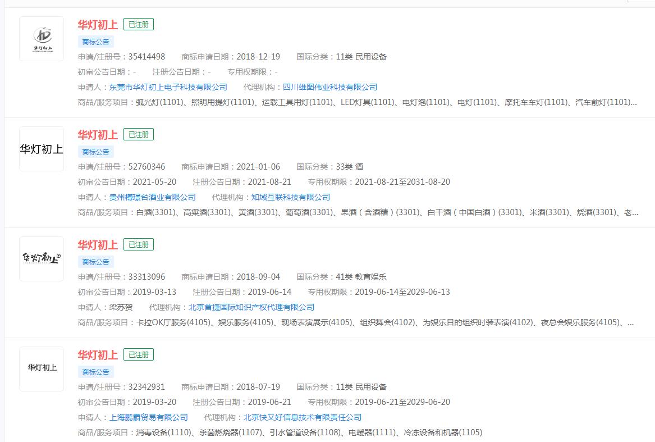Viewport: 655px width, 442px height.
Task: View the plain-text 华灯初上 logo image for record 52760346
Action: pyautogui.click(x=42, y=148)
